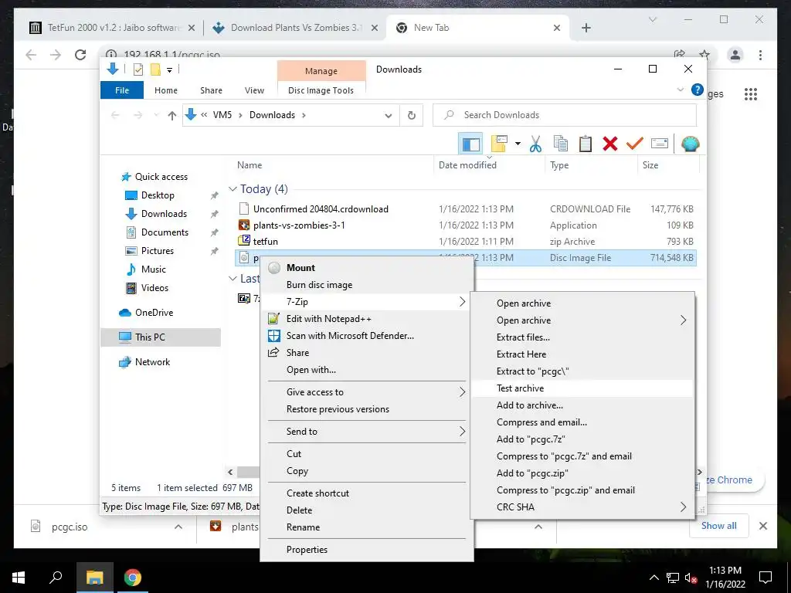Open the Desktop quick access folder
This screenshot has height=593, width=791.
pos(158,195)
